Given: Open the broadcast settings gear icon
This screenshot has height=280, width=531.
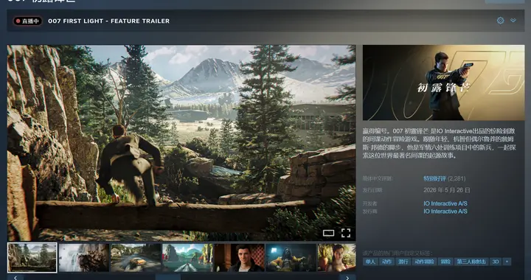Looking at the screenshot, I should point(500,21).
